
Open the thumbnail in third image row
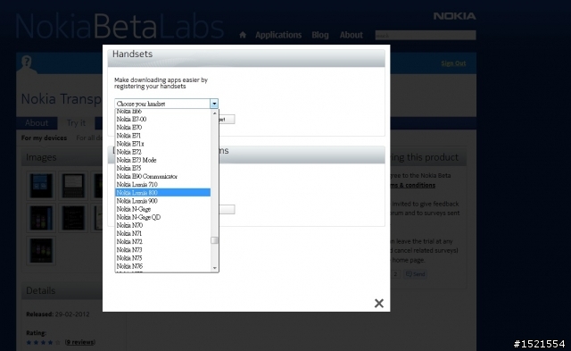41,250
